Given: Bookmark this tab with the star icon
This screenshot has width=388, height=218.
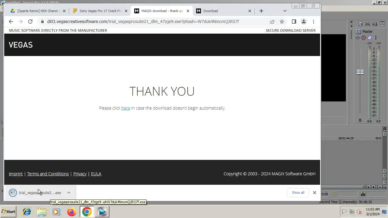Looking at the screenshot, I should pos(282,21).
